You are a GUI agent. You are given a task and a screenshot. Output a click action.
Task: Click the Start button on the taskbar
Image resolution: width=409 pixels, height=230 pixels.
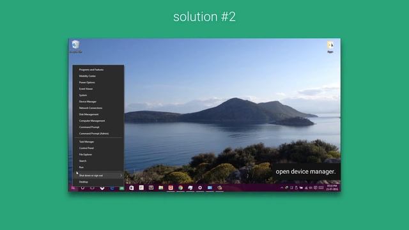click(x=73, y=188)
